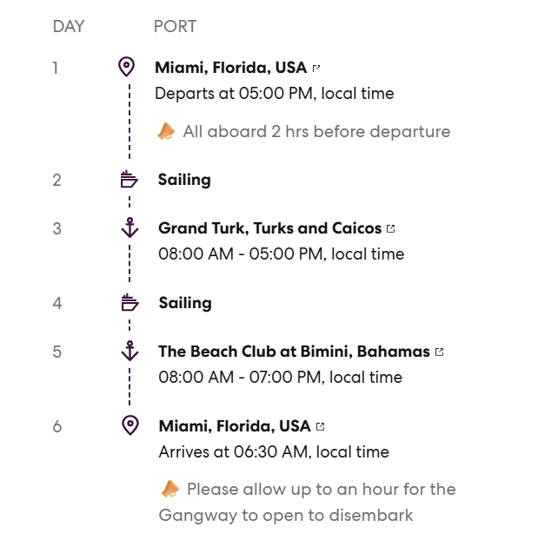
Task: Click the location pin icon for Day 6
Action: [x=130, y=425]
